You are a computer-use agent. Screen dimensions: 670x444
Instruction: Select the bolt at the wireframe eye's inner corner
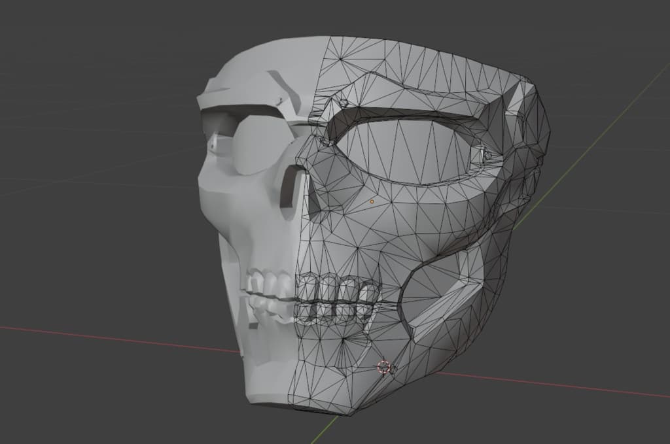(325, 141)
